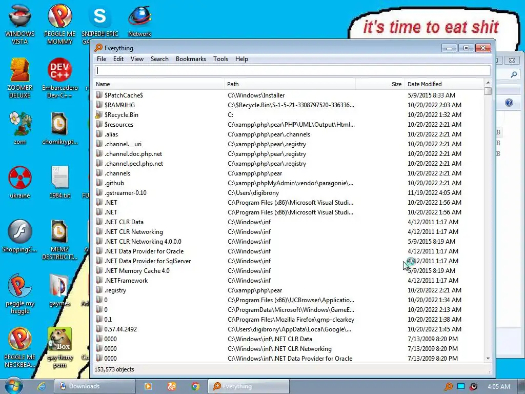525x394 pixels.
Task: Select the .NETFramework folder row
Action: [x=289, y=281]
